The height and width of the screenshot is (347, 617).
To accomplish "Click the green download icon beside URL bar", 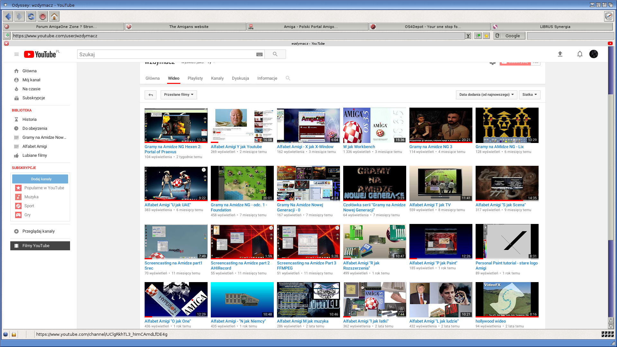I will 7,36.
